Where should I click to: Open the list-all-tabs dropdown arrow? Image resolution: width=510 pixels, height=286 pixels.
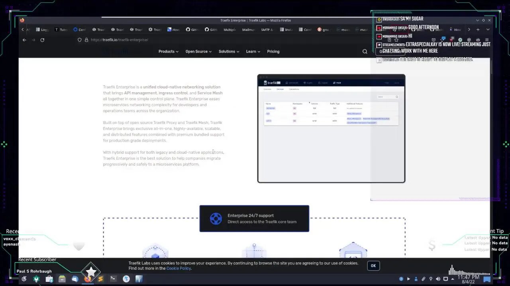tap(488, 29)
